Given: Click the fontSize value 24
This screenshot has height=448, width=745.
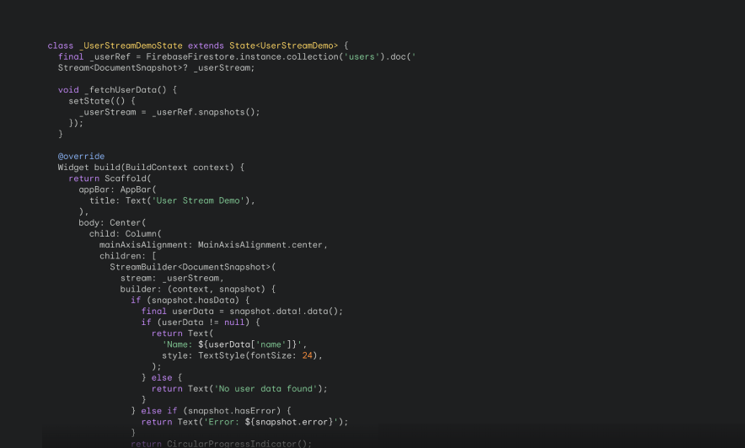Looking at the screenshot, I should (x=308, y=355).
